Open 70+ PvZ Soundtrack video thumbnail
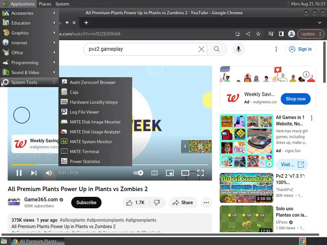 click(x=247, y=188)
